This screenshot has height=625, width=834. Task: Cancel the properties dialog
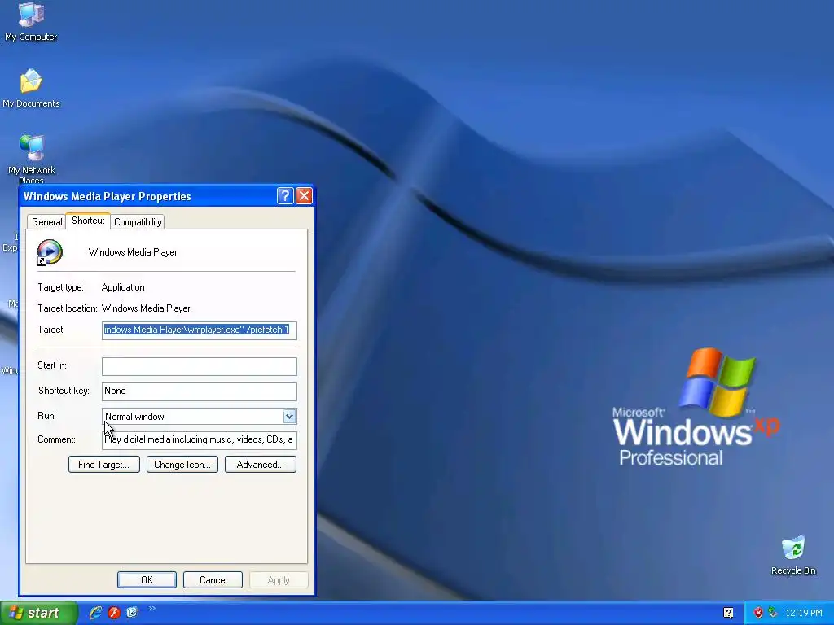coord(213,579)
